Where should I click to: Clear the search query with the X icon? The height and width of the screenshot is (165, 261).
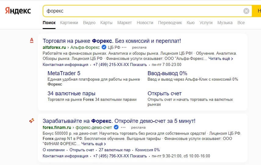point(246,11)
